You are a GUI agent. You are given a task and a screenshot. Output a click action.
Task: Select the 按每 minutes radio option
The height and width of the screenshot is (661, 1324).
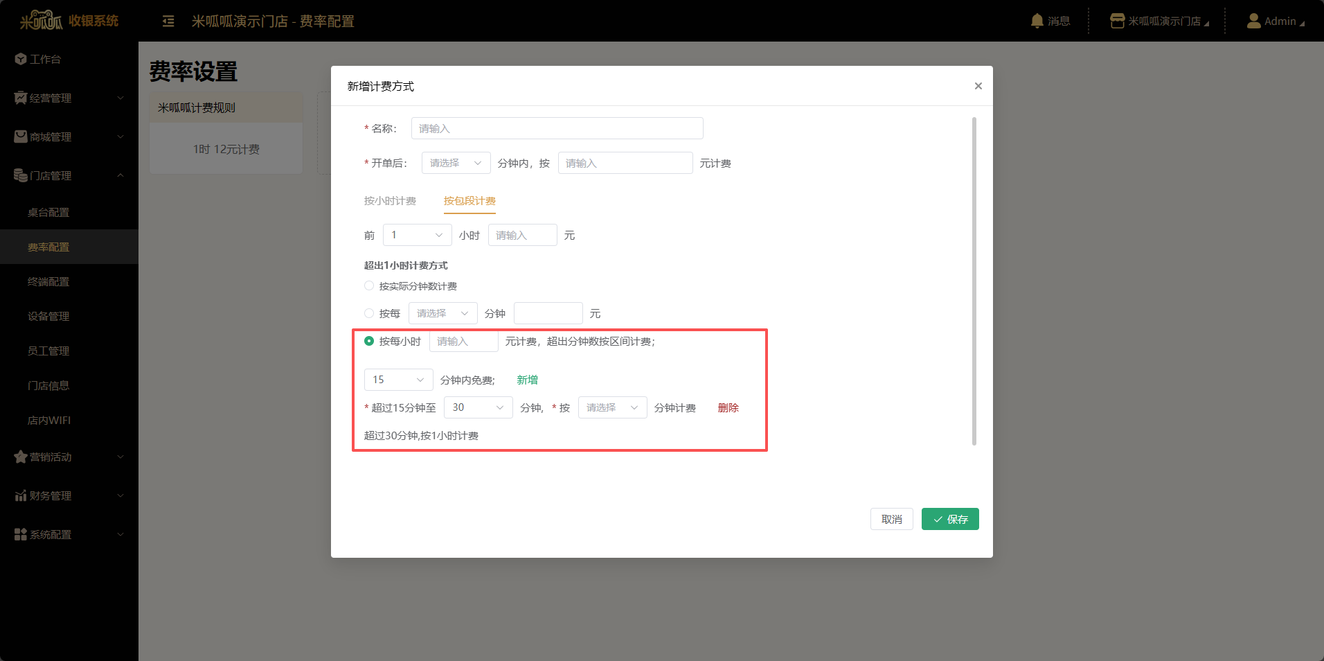tap(369, 313)
